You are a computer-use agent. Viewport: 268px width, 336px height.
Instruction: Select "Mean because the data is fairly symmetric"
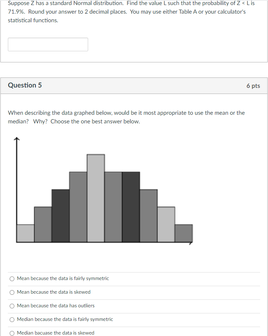point(12,278)
